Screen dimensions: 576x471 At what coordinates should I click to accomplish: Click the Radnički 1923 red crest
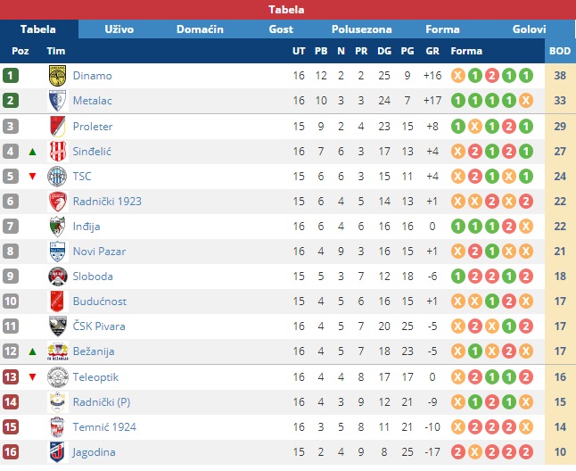click(x=58, y=202)
